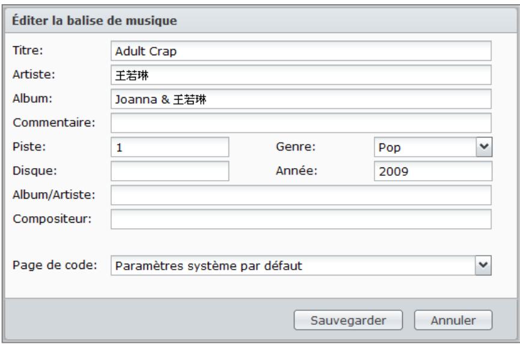The width and height of the screenshot is (520, 344).
Task: Click the Genre: label
Action: pos(296,146)
